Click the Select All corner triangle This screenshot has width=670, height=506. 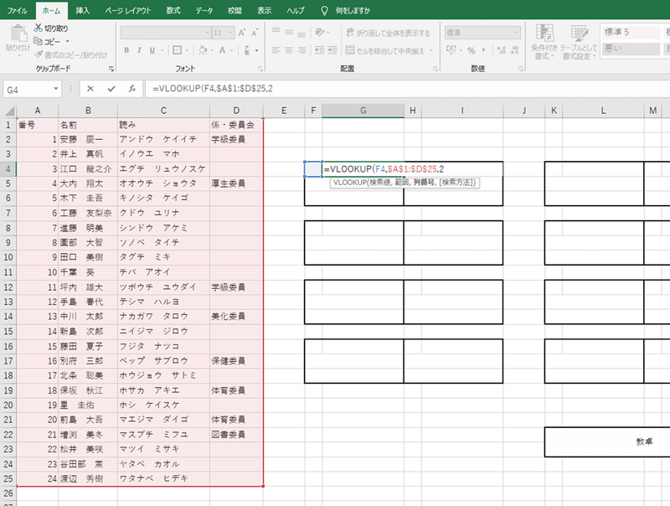9,111
